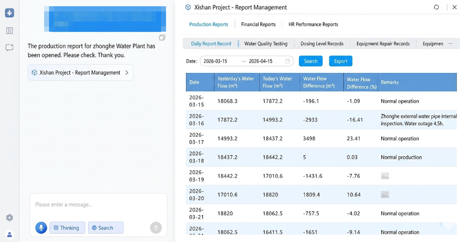467x242 pixels.
Task: Click the 3498 difference value
Action: (x=309, y=138)
